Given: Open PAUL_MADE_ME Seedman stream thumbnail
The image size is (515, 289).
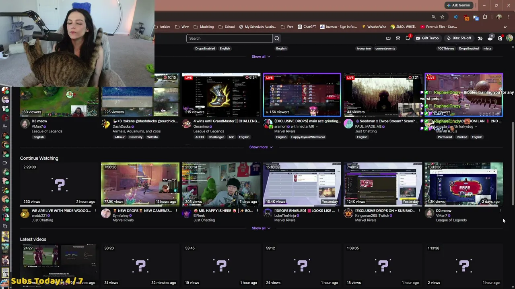Looking at the screenshot, I should (x=383, y=95).
